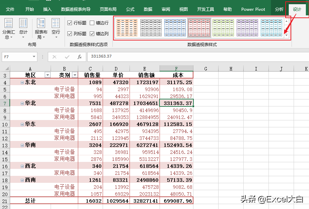Click the 成本 header cell

pyautogui.click(x=176, y=75)
